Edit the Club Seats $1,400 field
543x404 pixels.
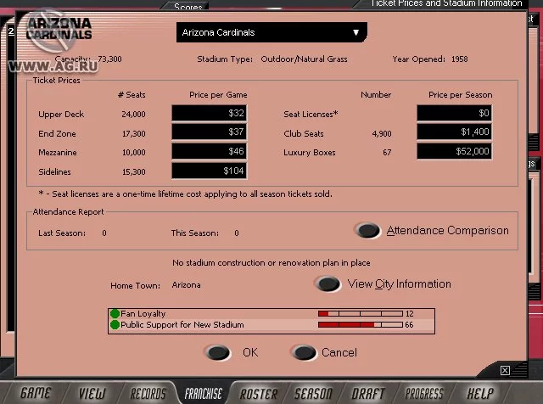[454, 132]
